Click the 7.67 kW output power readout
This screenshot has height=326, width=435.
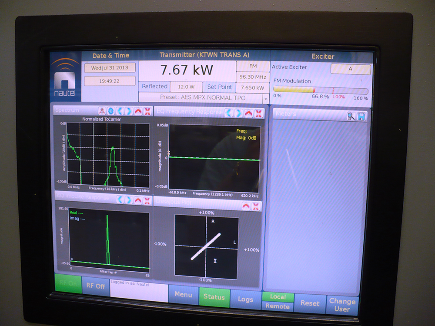tap(187, 70)
